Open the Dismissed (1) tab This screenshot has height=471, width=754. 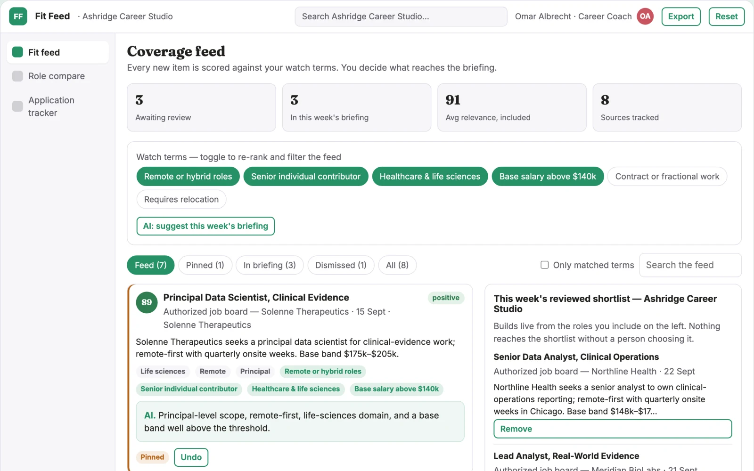tap(341, 265)
